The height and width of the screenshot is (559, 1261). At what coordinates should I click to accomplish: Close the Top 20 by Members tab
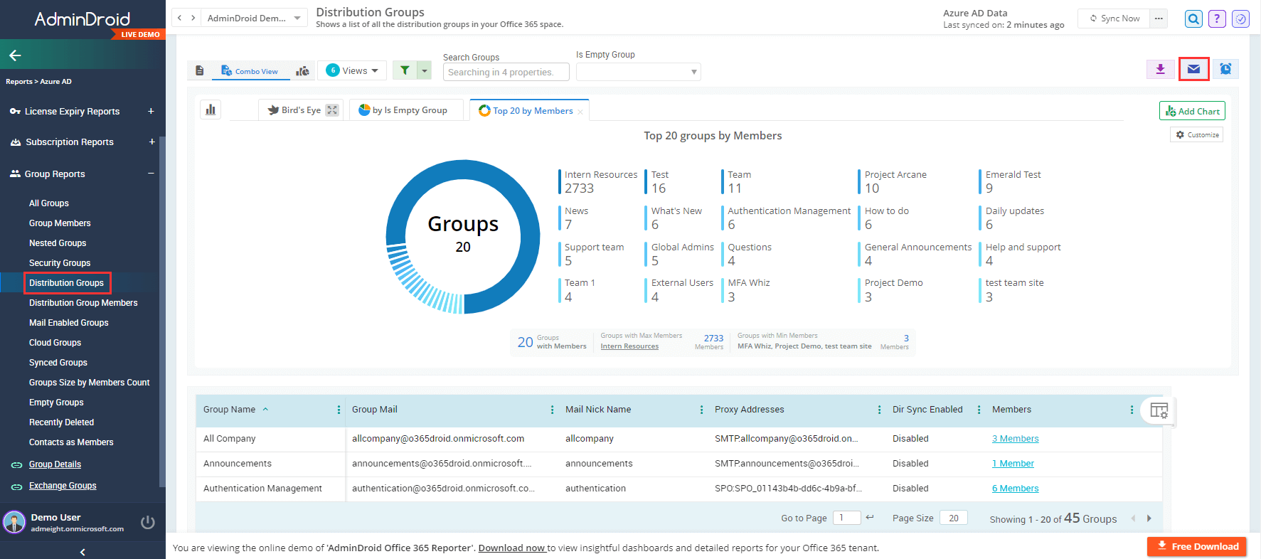(580, 112)
